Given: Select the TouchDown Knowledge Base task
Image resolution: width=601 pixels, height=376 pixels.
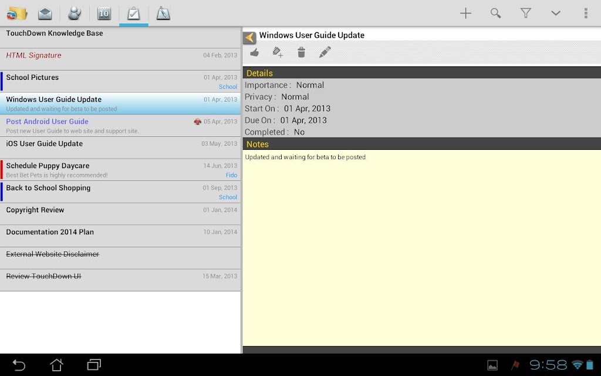Looking at the screenshot, I should click(x=120, y=37).
